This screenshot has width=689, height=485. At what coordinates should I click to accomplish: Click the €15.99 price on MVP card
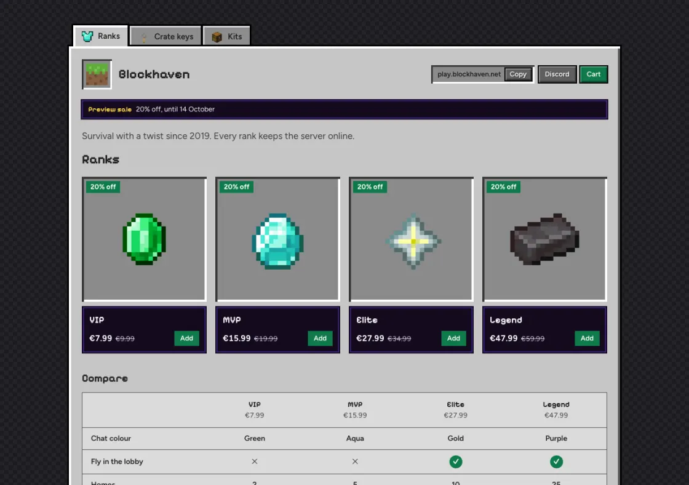(237, 338)
